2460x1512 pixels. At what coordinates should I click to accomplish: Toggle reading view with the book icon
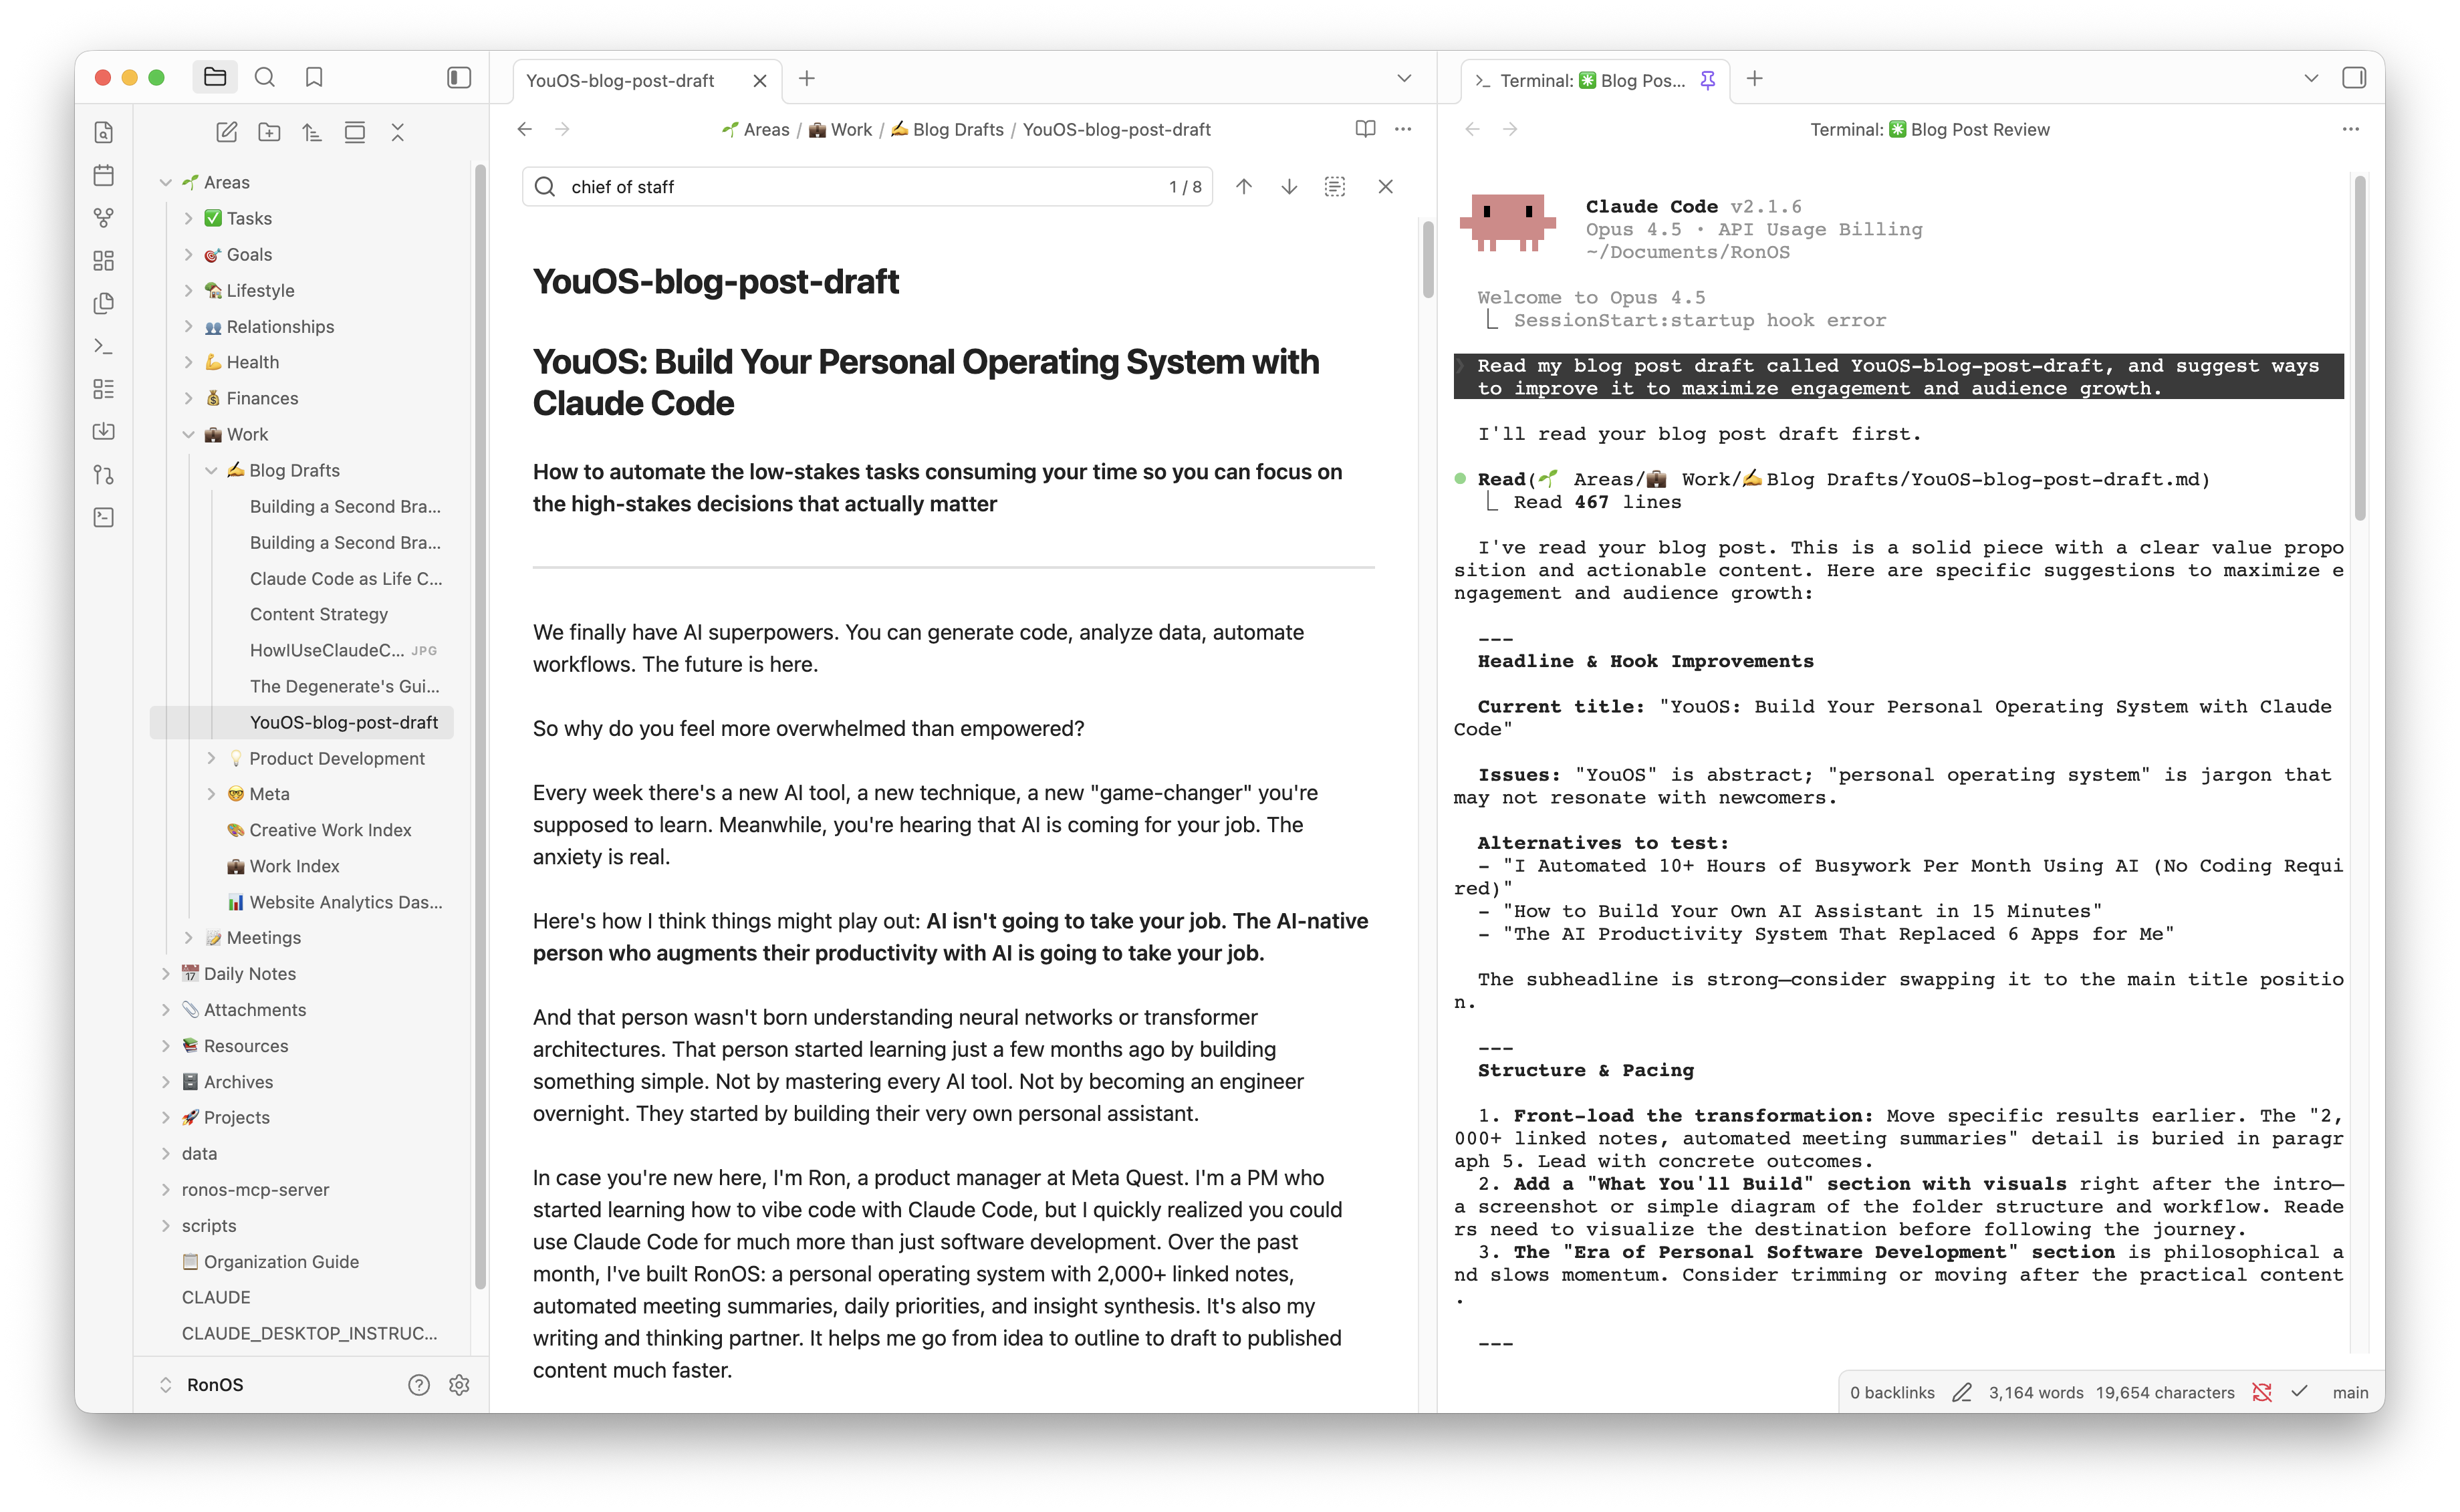pyautogui.click(x=1365, y=129)
